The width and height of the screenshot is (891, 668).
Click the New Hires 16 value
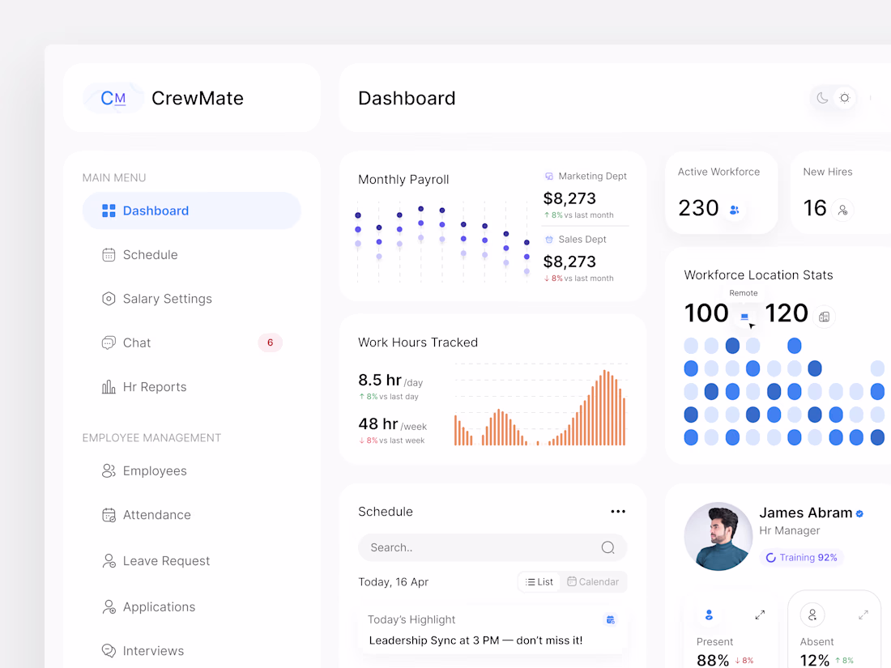(814, 208)
